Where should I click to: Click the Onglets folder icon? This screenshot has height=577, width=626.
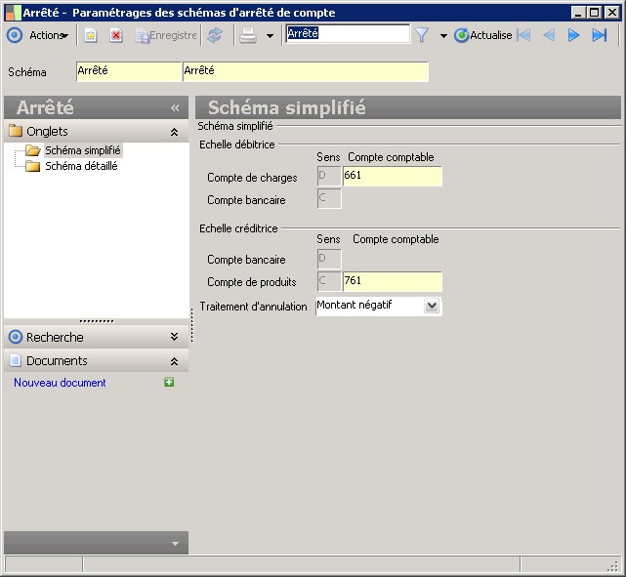(x=16, y=131)
